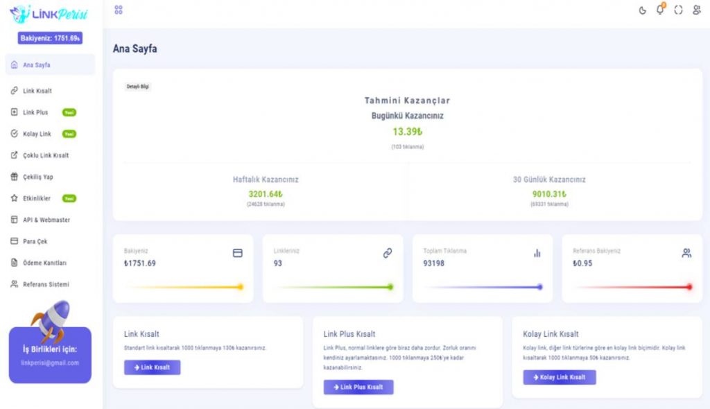Enter fullscreen mode with brackets icon
This screenshot has height=409, width=710.
click(x=678, y=10)
